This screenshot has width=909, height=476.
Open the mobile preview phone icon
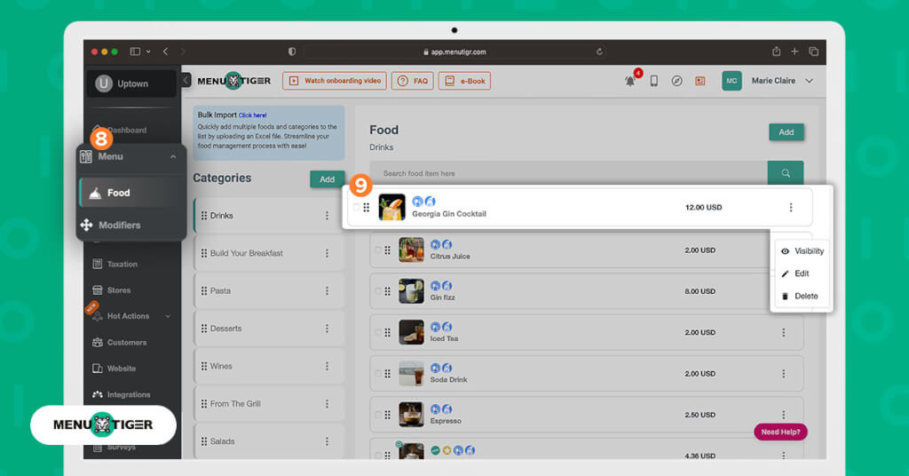[x=653, y=81]
